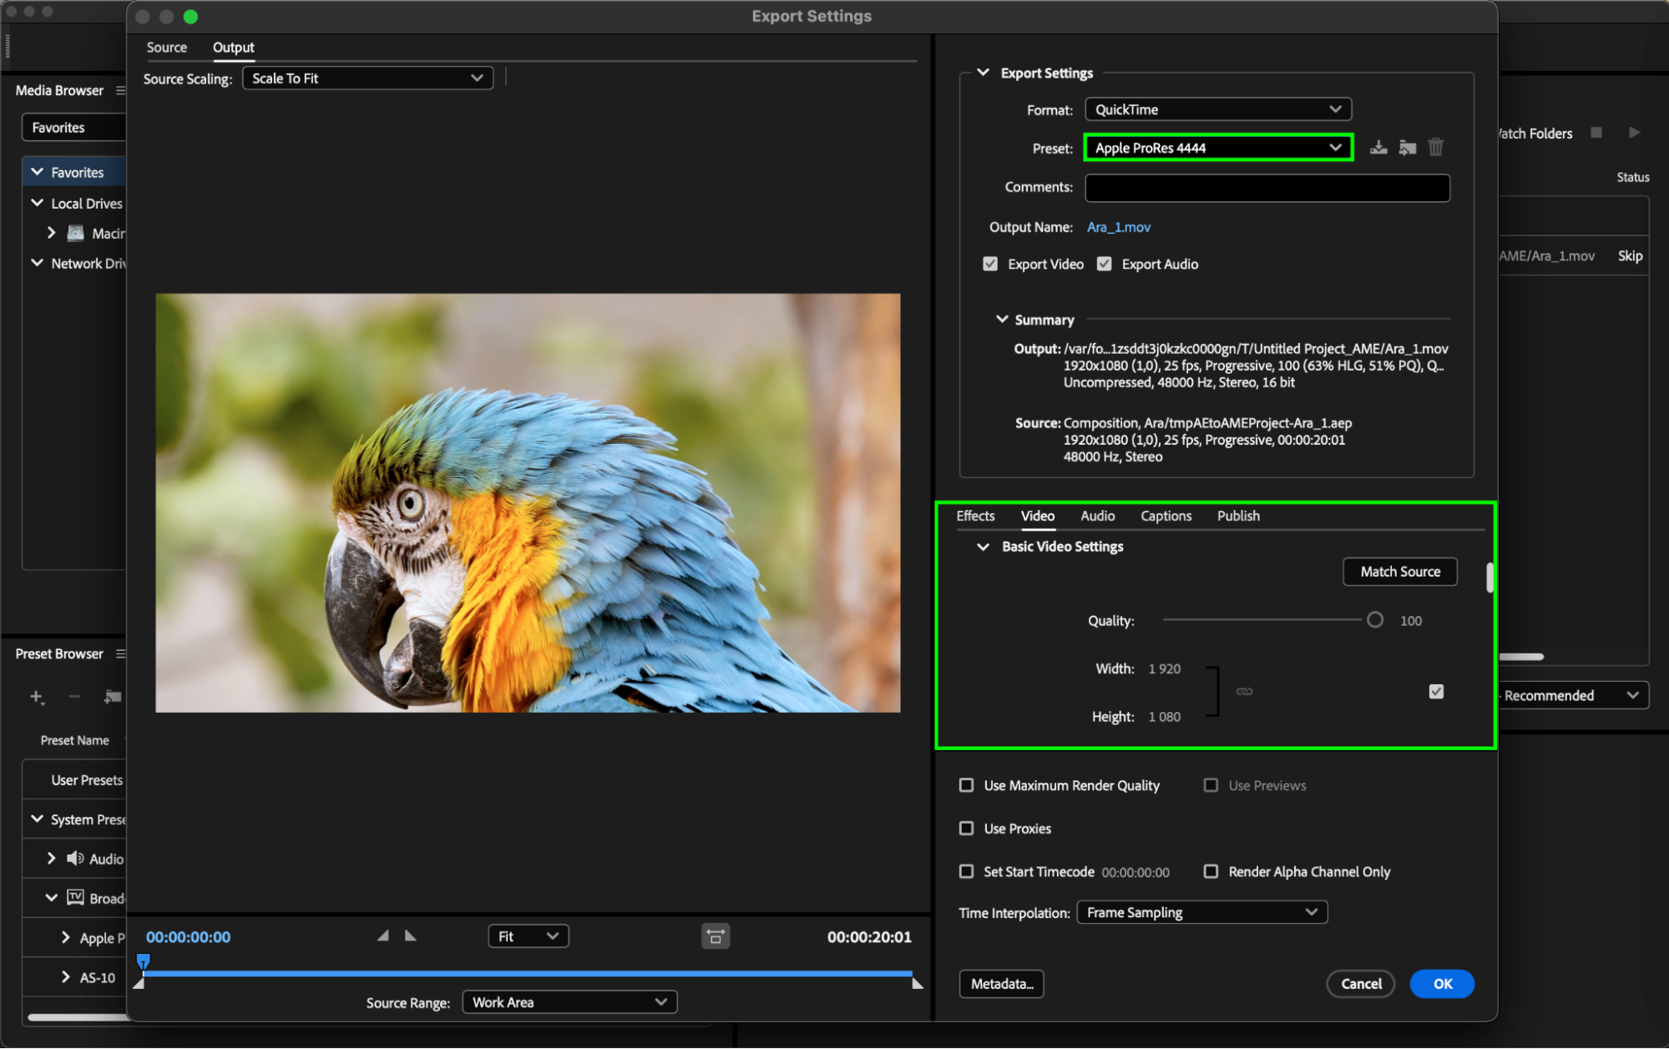This screenshot has width=1669, height=1049.
Task: Click the width-height link chain icon
Action: (1244, 691)
